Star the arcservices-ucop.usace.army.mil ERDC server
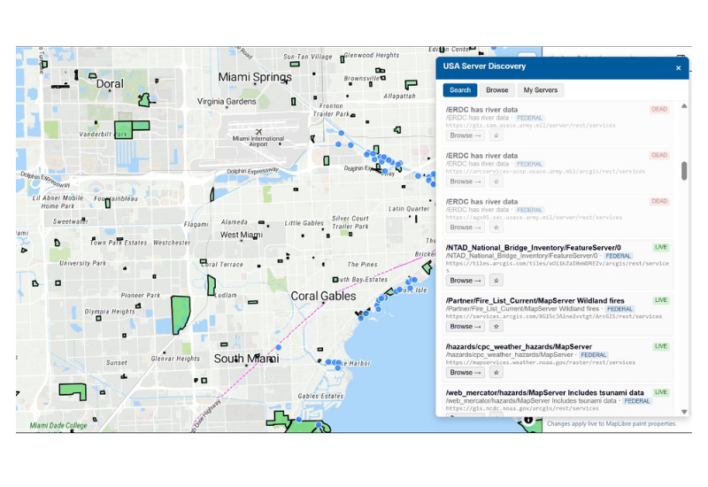This screenshot has height=487, width=708. tap(496, 182)
